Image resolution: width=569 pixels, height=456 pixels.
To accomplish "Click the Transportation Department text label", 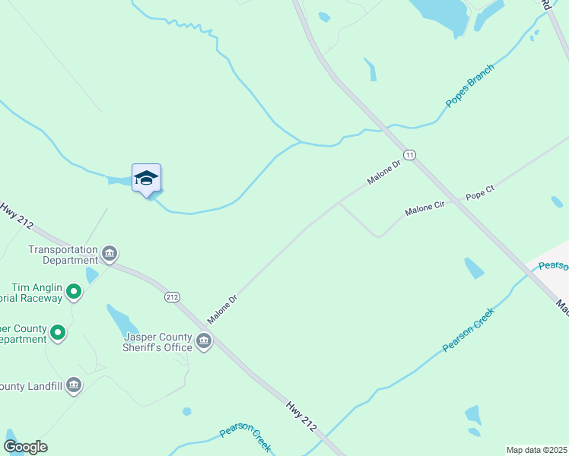I will click(x=63, y=255).
